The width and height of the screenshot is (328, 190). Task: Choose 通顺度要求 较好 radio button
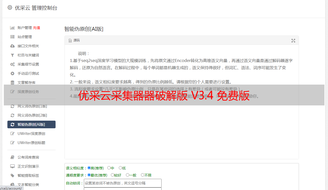[113, 175]
